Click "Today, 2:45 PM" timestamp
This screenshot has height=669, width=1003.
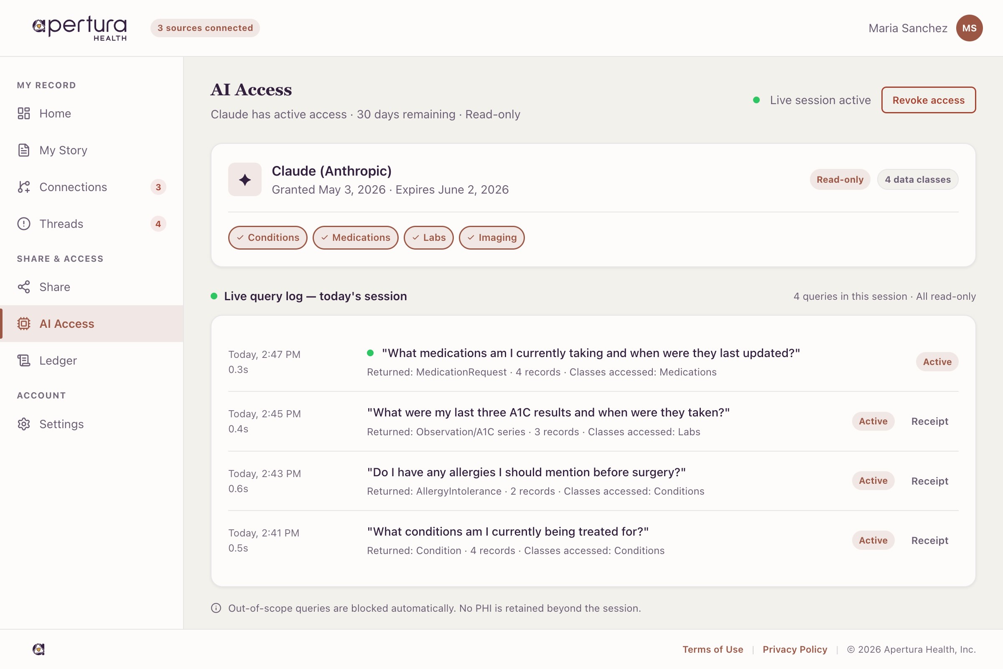(265, 414)
